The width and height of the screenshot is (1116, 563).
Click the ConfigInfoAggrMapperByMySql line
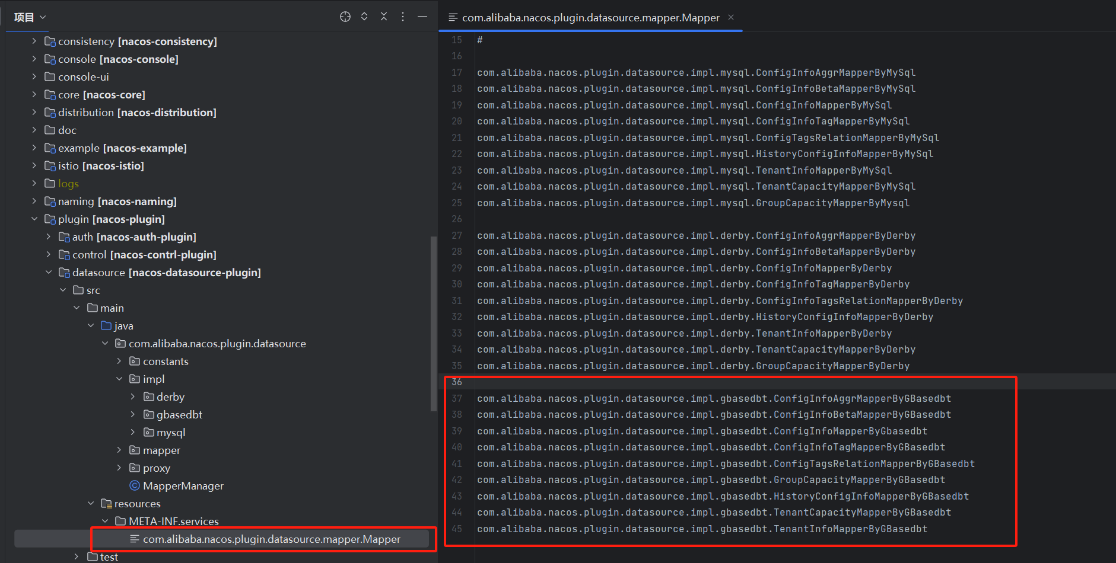[697, 72]
